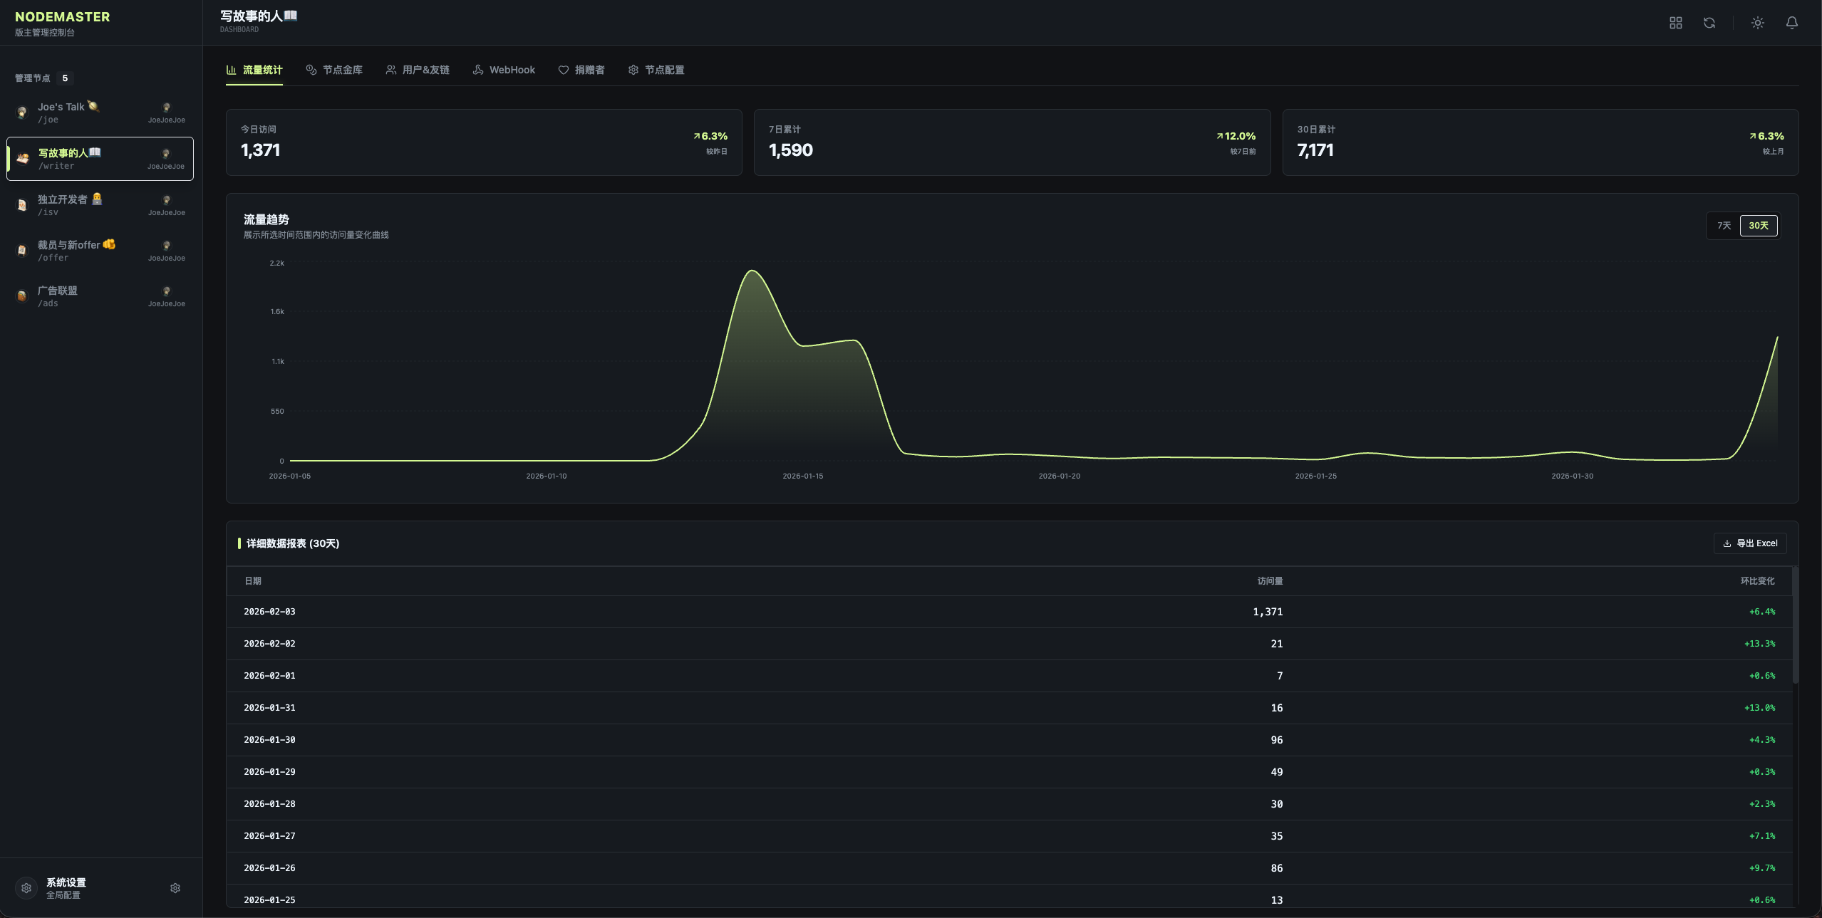Click the grid view icon in header

1675,23
